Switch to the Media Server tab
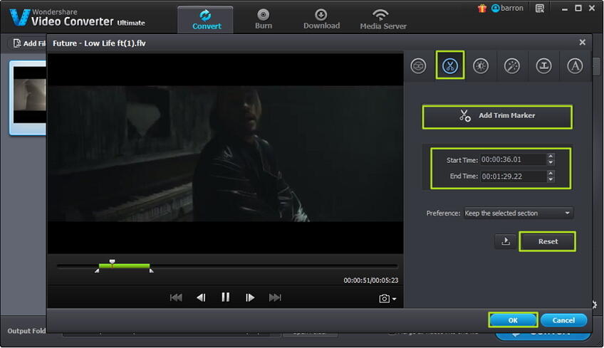 [x=383, y=20]
